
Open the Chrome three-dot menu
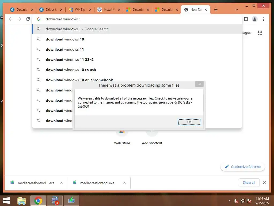263,19
